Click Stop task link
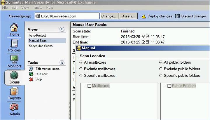 (x=38, y=79)
